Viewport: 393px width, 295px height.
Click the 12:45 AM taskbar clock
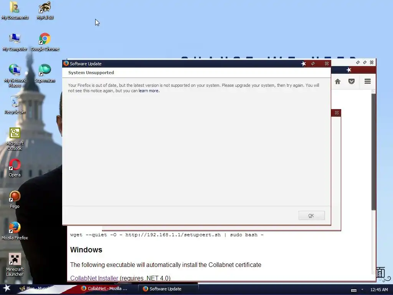379,290
